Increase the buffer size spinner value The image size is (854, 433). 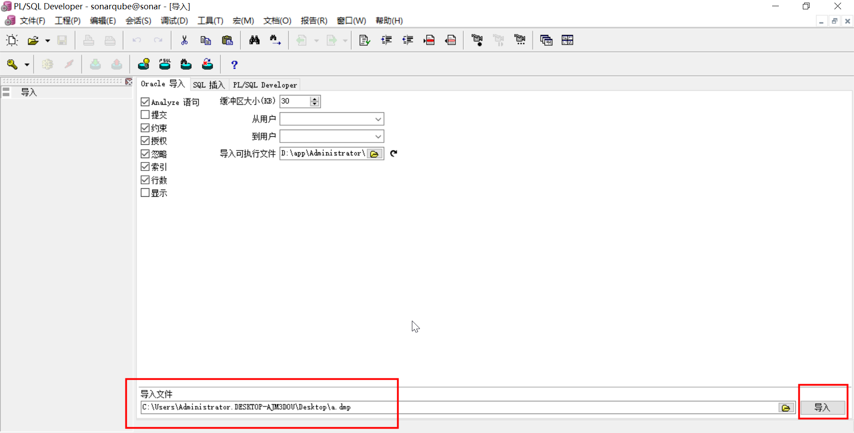(315, 99)
